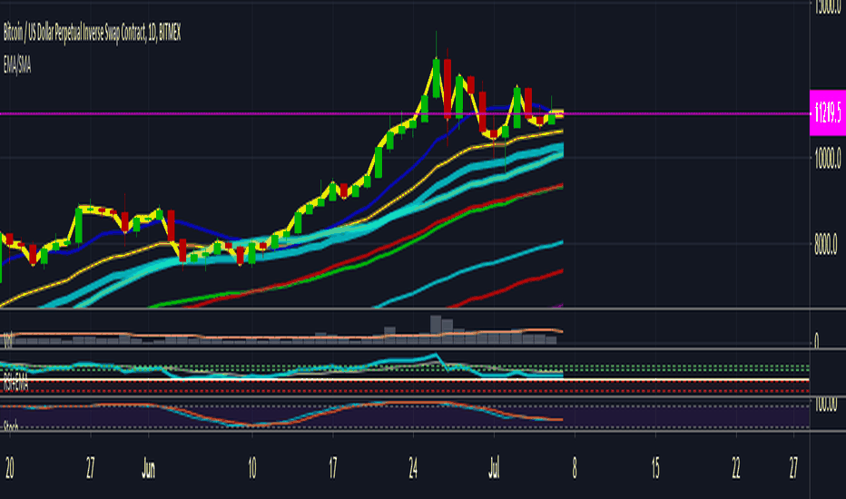
Task: Click the Bitcoin / US Dollar chart title
Action: click(x=92, y=34)
